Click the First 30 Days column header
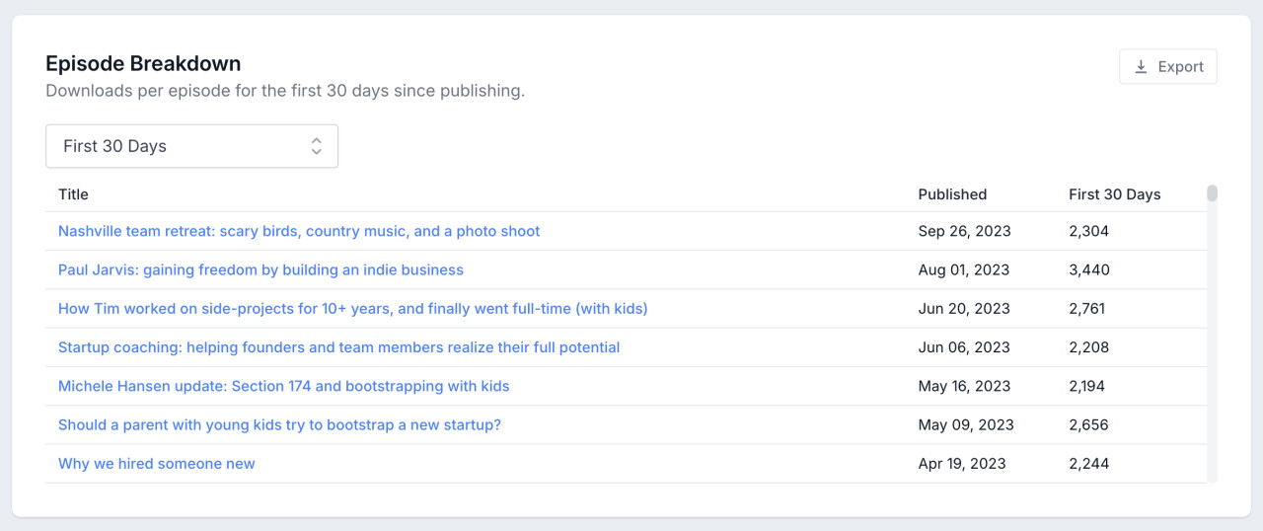 pos(1114,194)
